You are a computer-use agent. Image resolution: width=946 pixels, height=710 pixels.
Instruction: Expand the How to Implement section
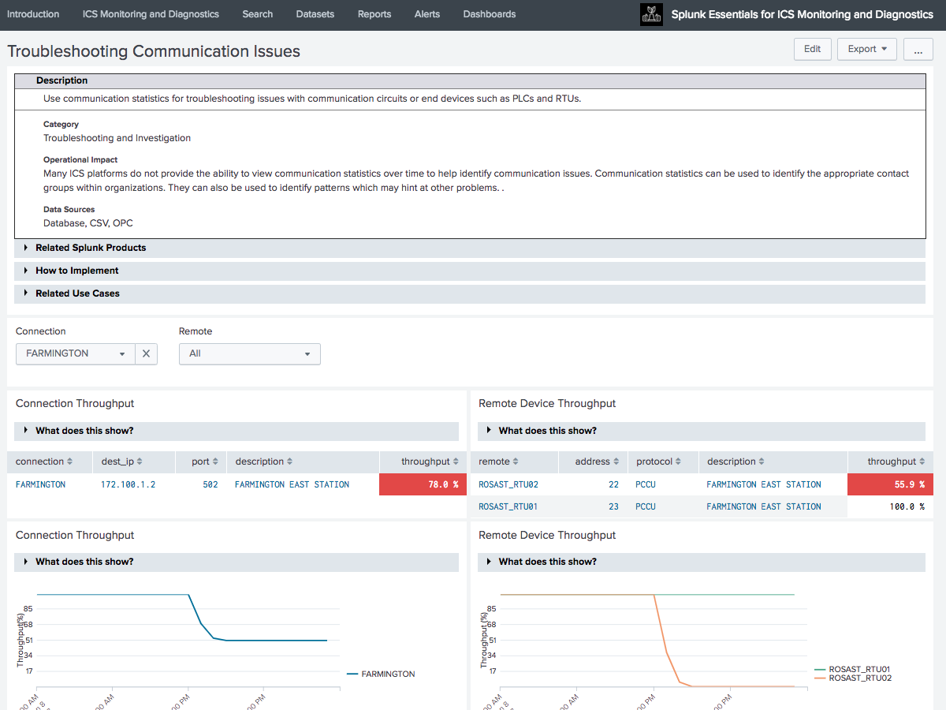tap(76, 271)
